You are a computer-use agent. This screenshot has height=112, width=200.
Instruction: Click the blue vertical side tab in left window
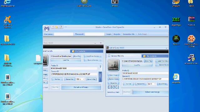(100, 77)
